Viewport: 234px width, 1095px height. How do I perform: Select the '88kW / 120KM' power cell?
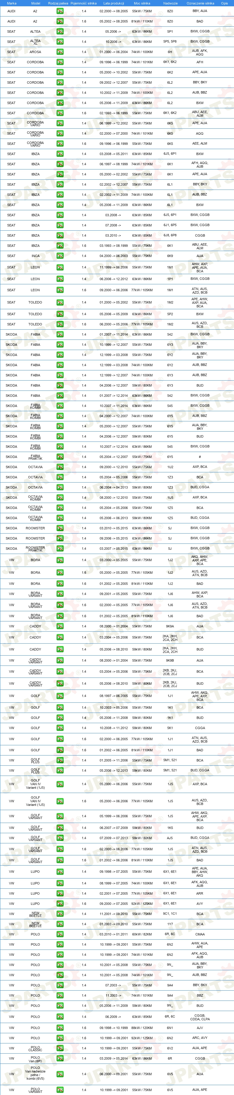(x=142, y=1028)
